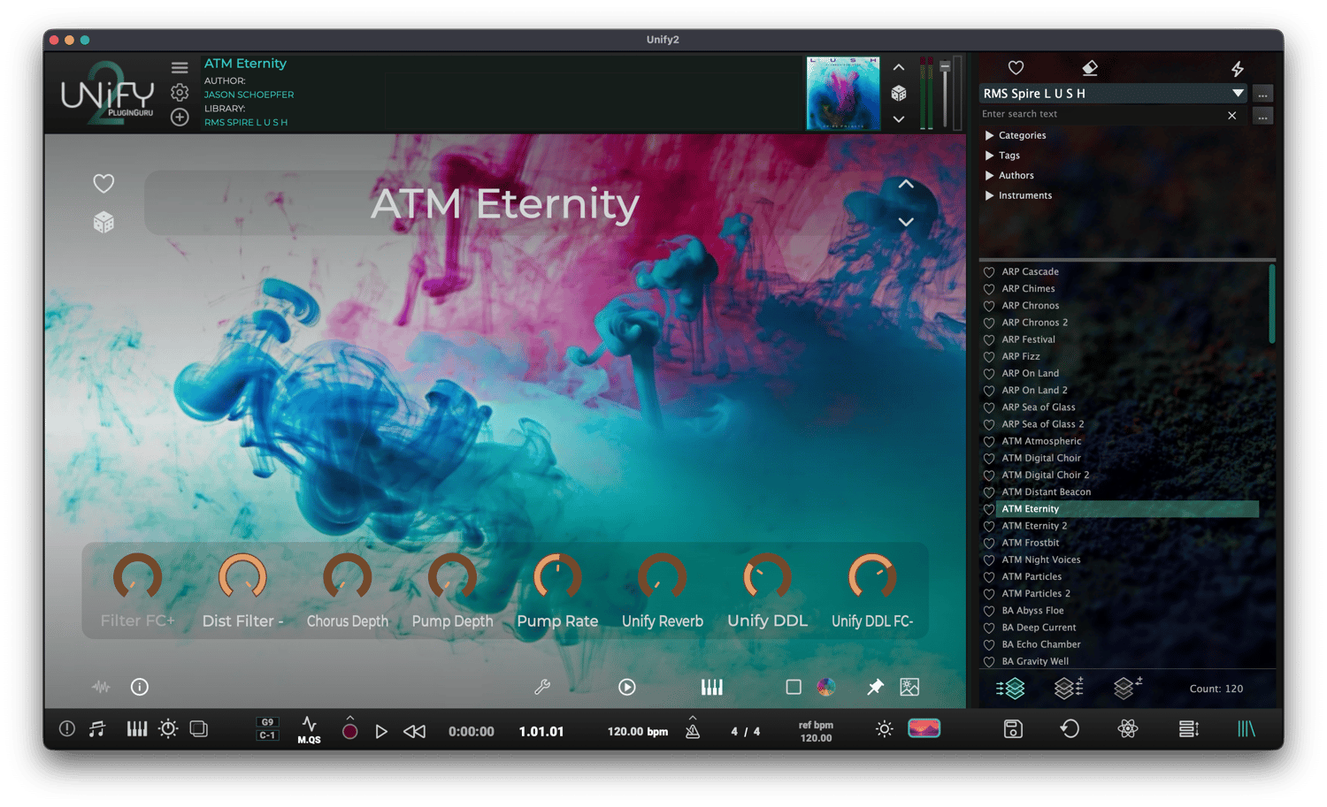The image size is (1327, 807).
Task: Click the 120.00 bpm tempo display
Action: click(638, 732)
